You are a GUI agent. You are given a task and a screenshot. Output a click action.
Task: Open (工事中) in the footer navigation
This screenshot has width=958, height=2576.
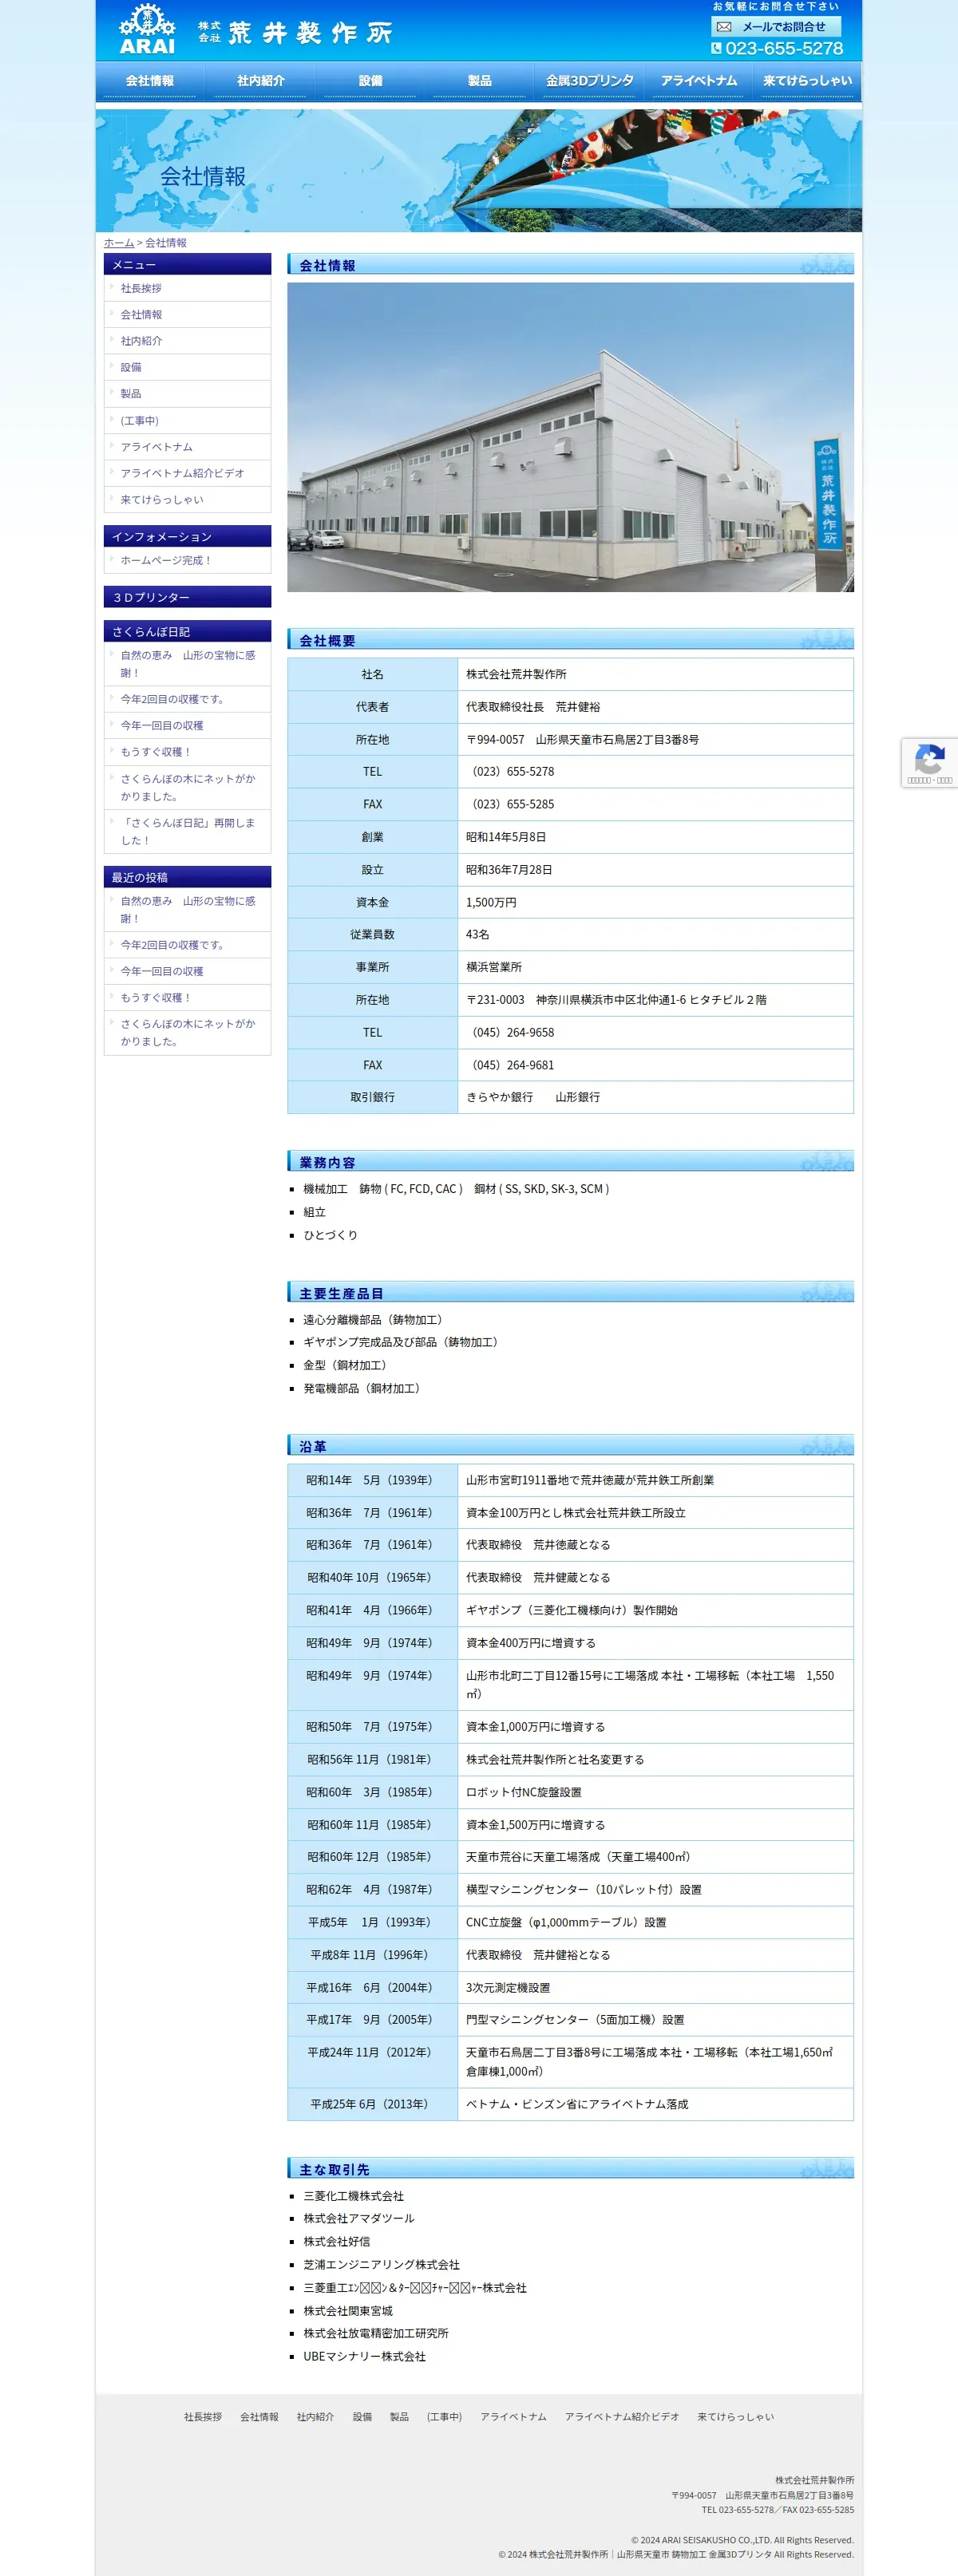tap(445, 2417)
